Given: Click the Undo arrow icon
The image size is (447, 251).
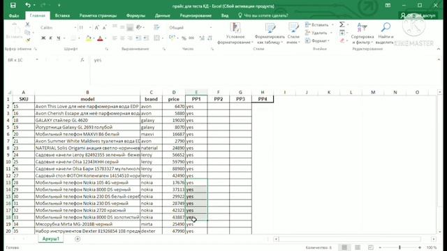Looking at the screenshot, I should [x=28, y=5].
